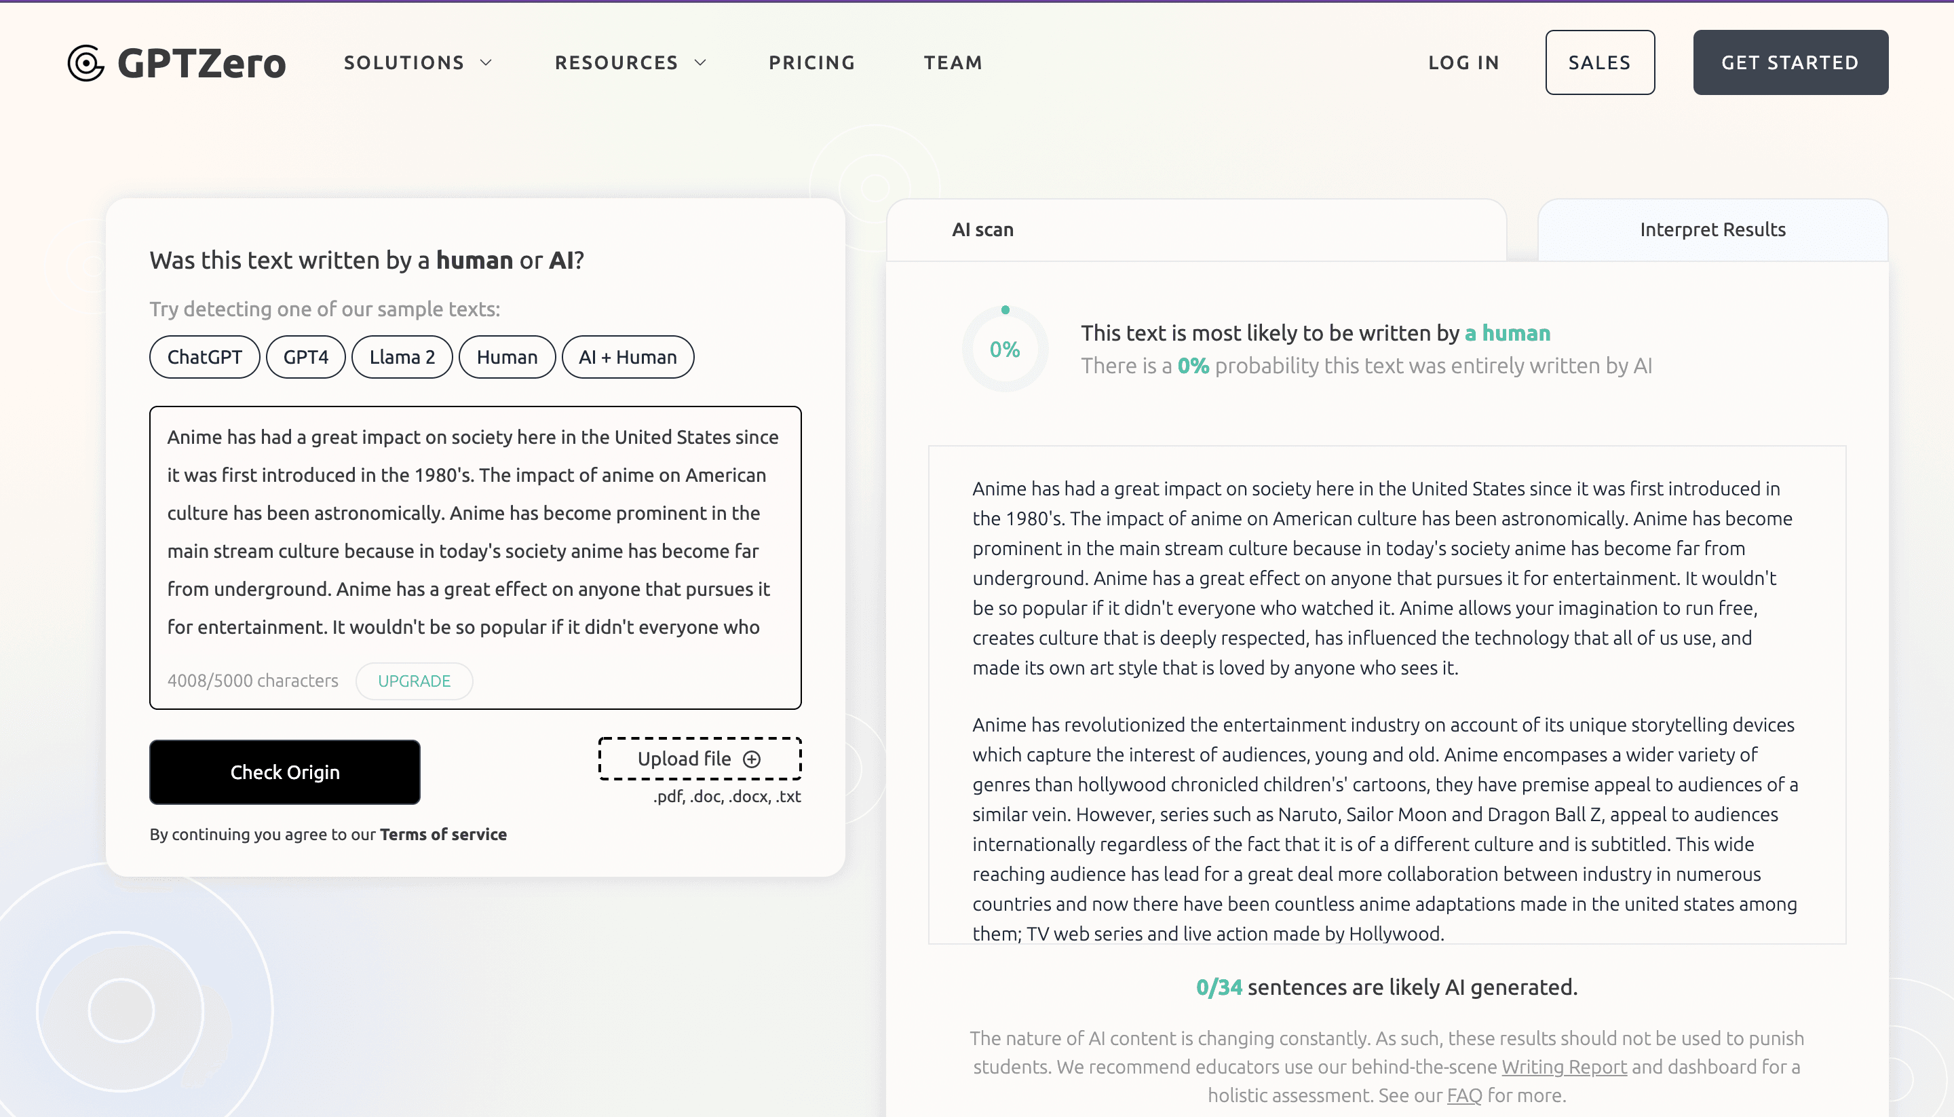The width and height of the screenshot is (1954, 1117).
Task: Select the GPT4 sample text chip
Action: 305,357
